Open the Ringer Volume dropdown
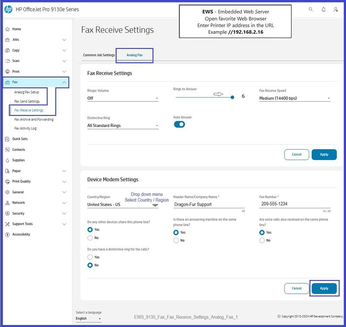Image resolution: width=346 pixels, height=327 pixels. (x=123, y=98)
